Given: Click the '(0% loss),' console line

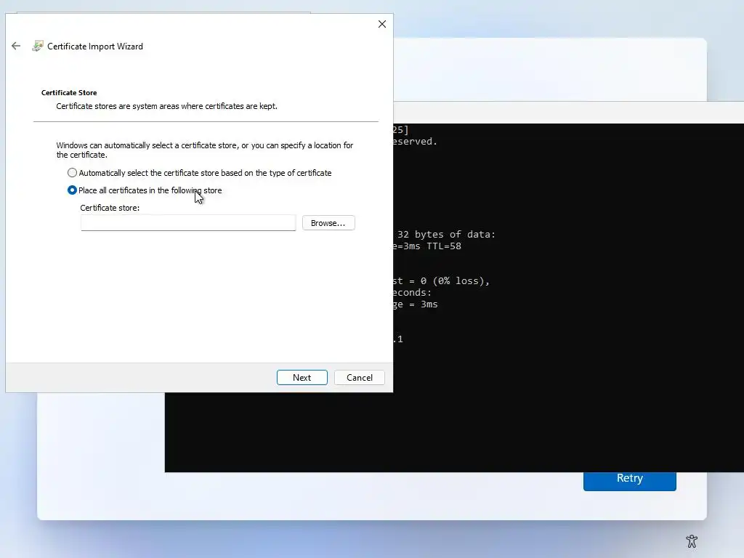Looking at the screenshot, I should point(460,281).
